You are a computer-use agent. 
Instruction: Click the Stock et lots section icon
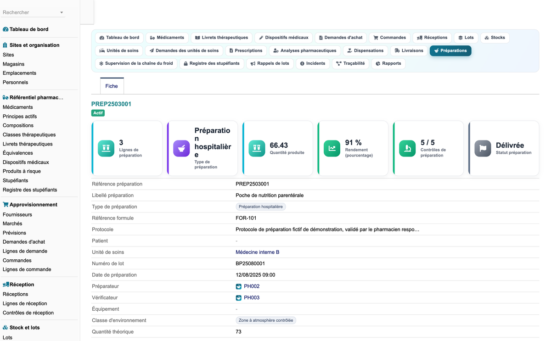click(x=6, y=328)
